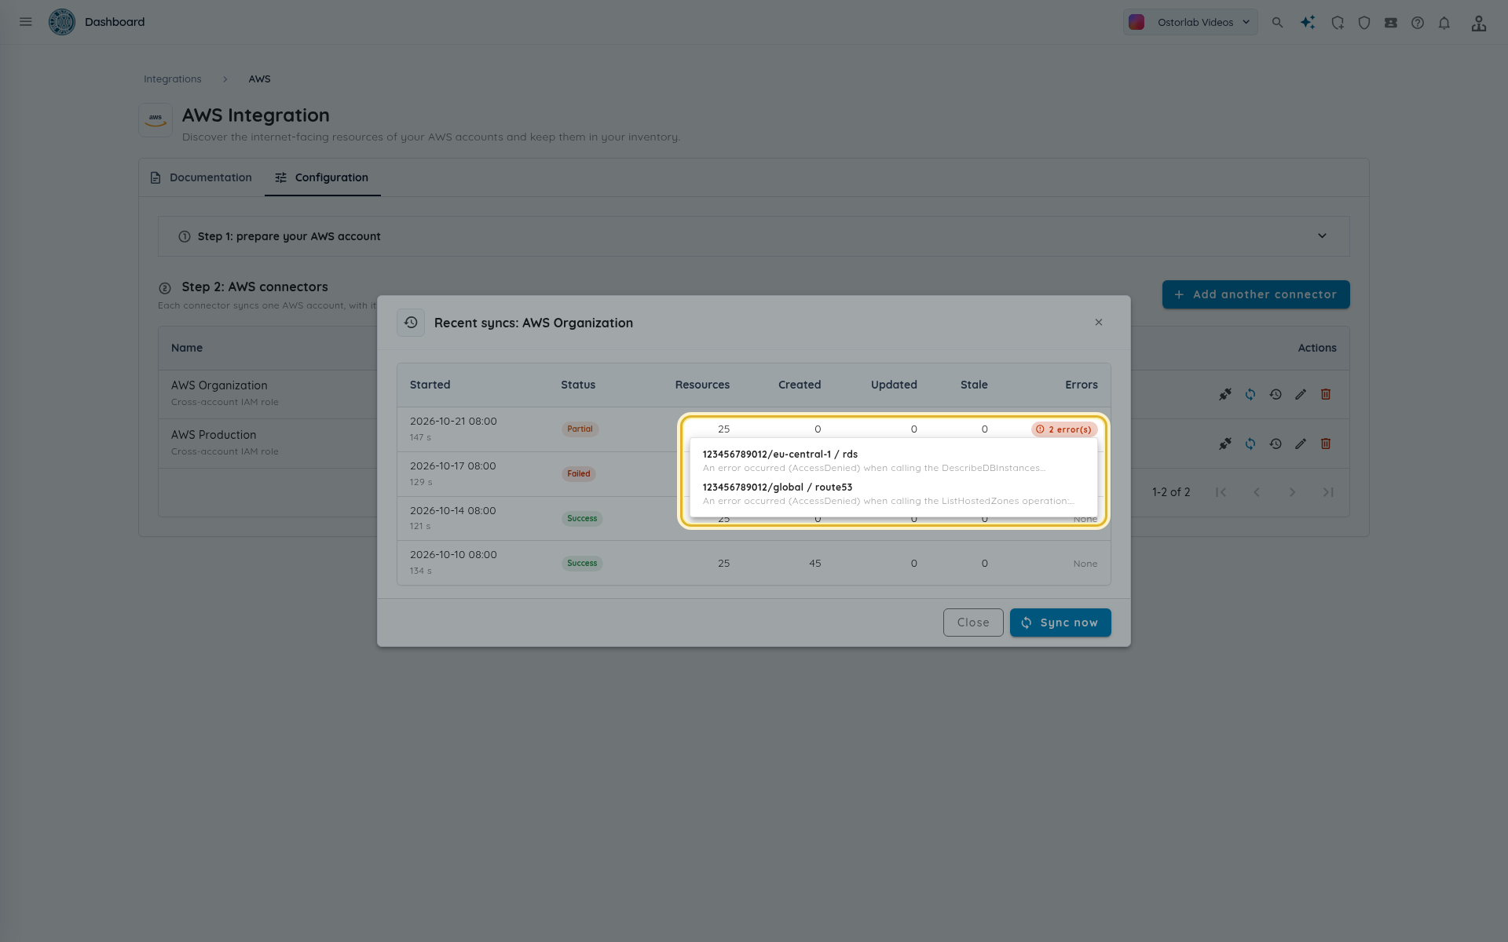Click the Failed status chip
The image size is (1508, 942).
tap(579, 474)
